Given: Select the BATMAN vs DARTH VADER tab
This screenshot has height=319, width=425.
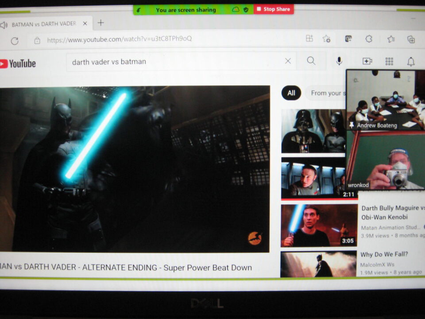Looking at the screenshot, I should pyautogui.click(x=43, y=24).
